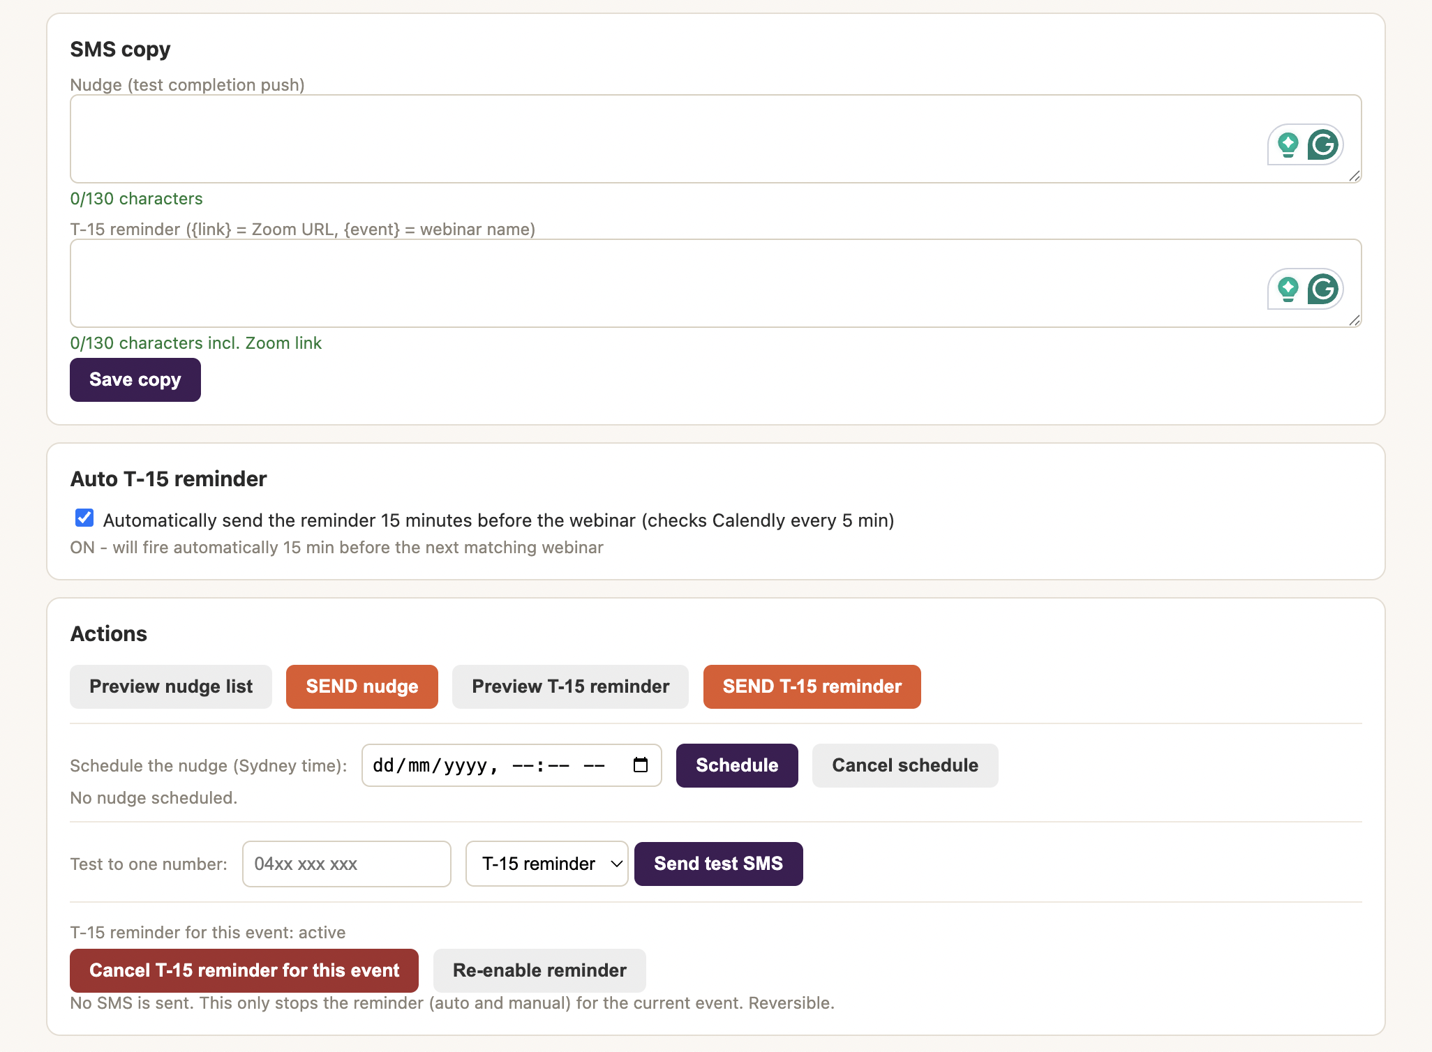Click 'Test to one number:' label

[x=149, y=864]
